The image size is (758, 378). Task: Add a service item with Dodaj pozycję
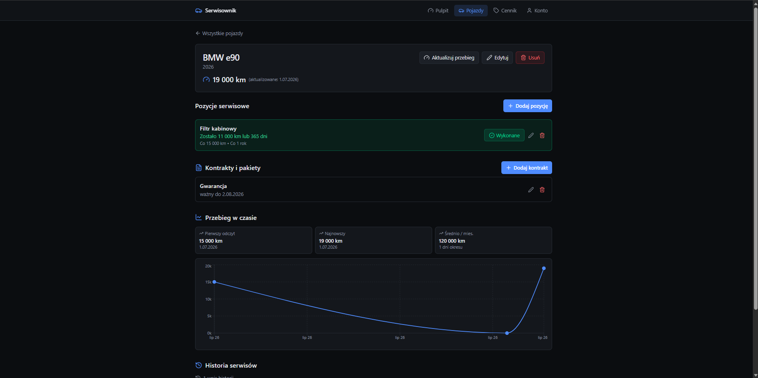pos(528,106)
